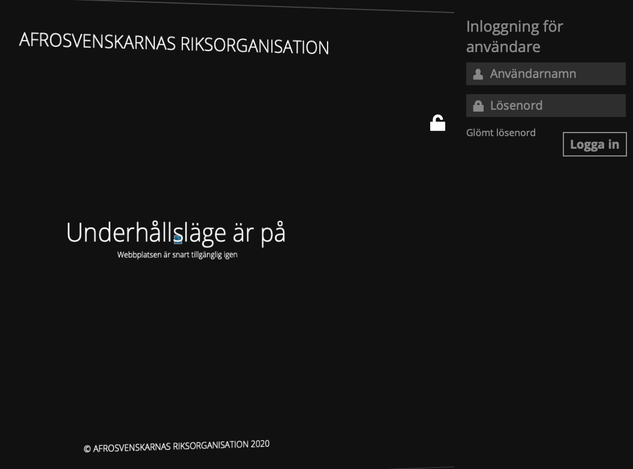This screenshot has height=469, width=633.
Task: Click AFROSVENSKARNAS in the top site title
Action: (x=97, y=41)
